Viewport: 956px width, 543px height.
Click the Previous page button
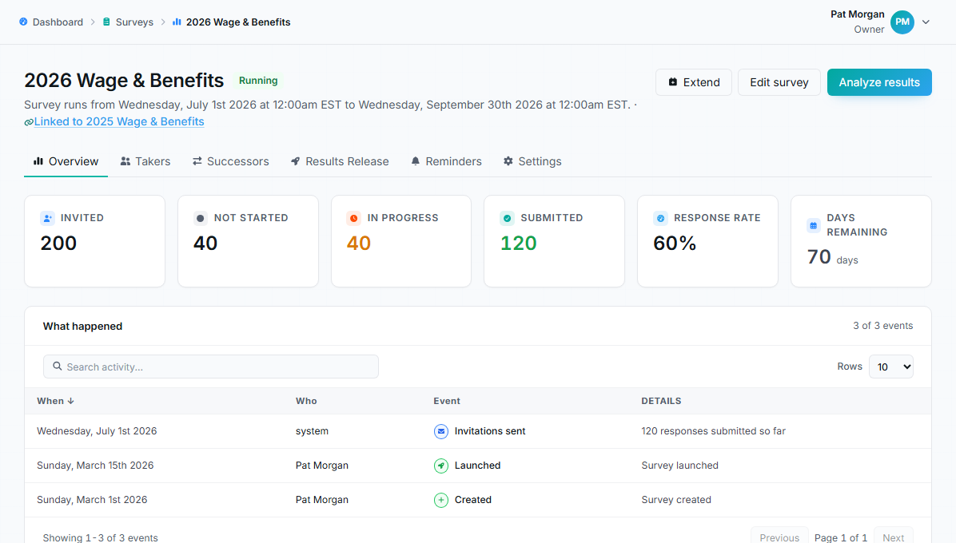point(779,537)
